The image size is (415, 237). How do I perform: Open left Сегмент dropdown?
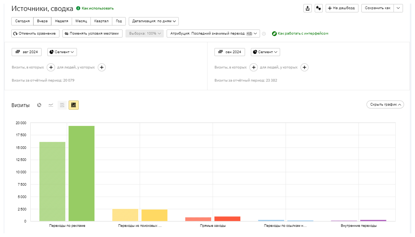pyautogui.click(x=62, y=52)
